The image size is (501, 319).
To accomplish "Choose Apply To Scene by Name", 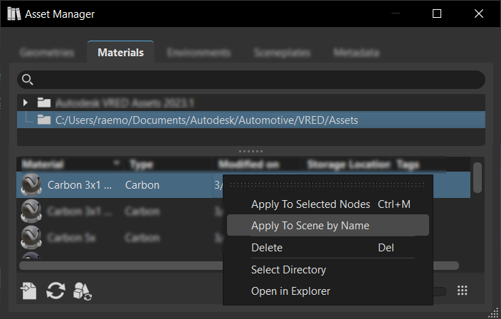I will 310,226.
